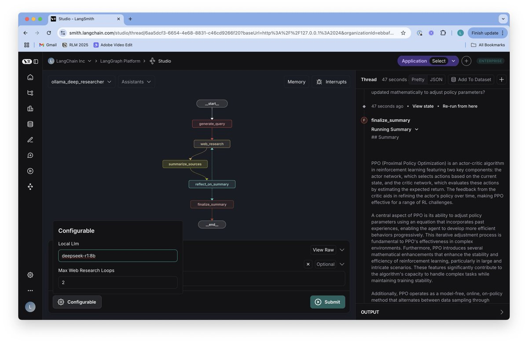Click the plus icon beside Add To Dataset

[502, 80]
